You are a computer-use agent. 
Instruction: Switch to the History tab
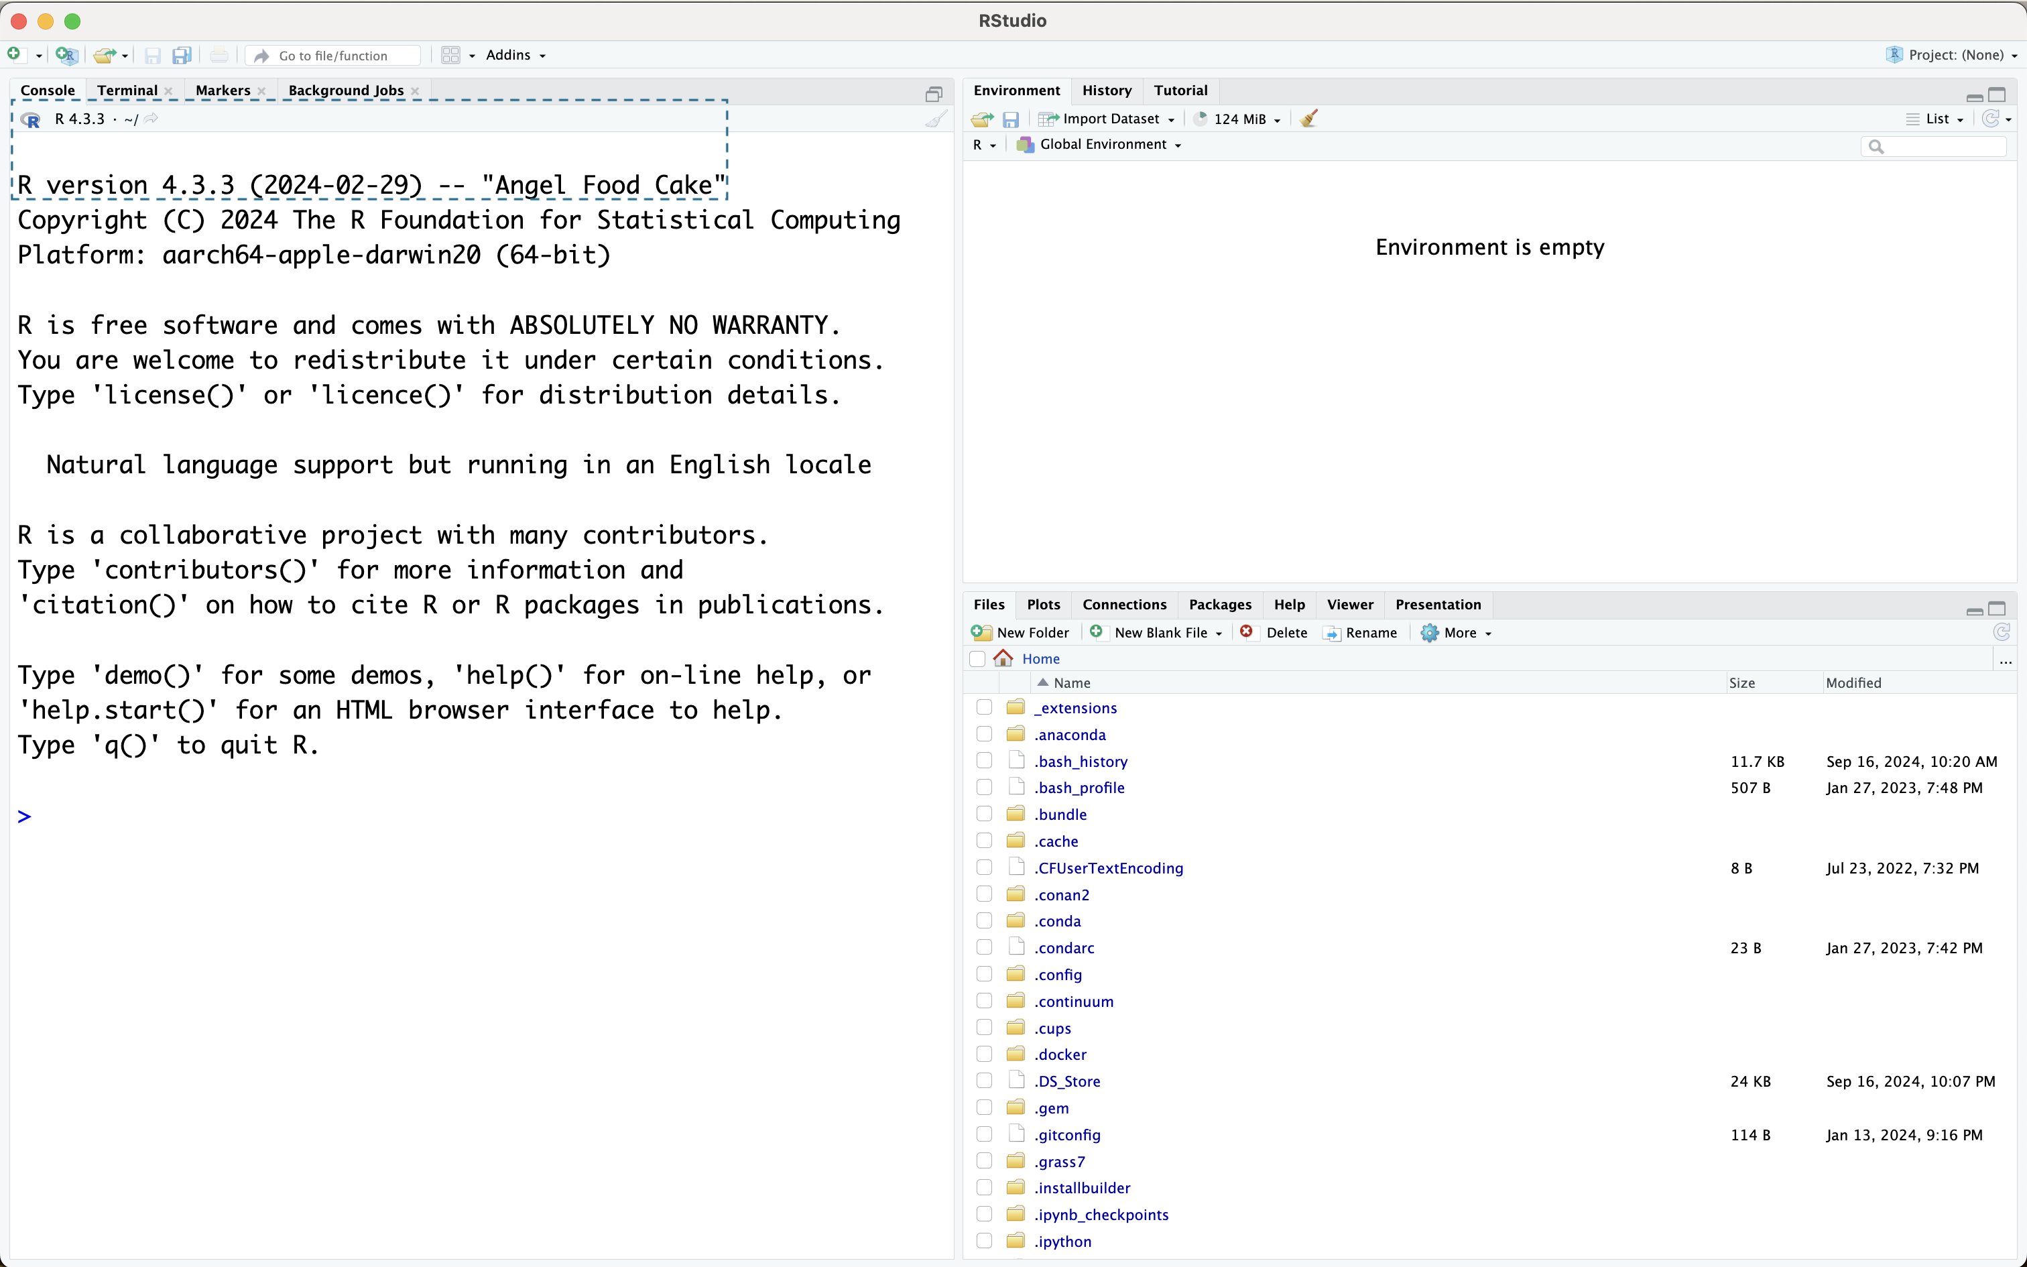pyautogui.click(x=1107, y=90)
